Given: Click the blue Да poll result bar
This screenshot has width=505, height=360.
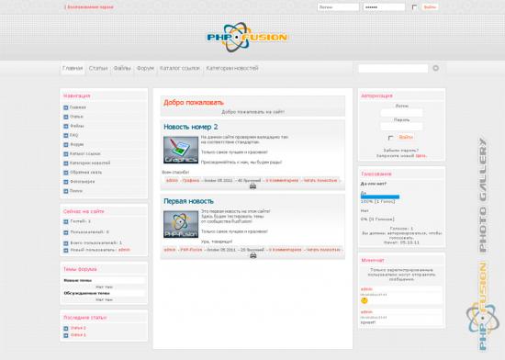Looking at the screenshot, I should click(380, 197).
